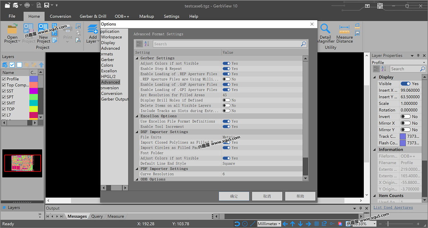
Task: Uncheck the Profile layer checkbox
Action: pos(4,79)
